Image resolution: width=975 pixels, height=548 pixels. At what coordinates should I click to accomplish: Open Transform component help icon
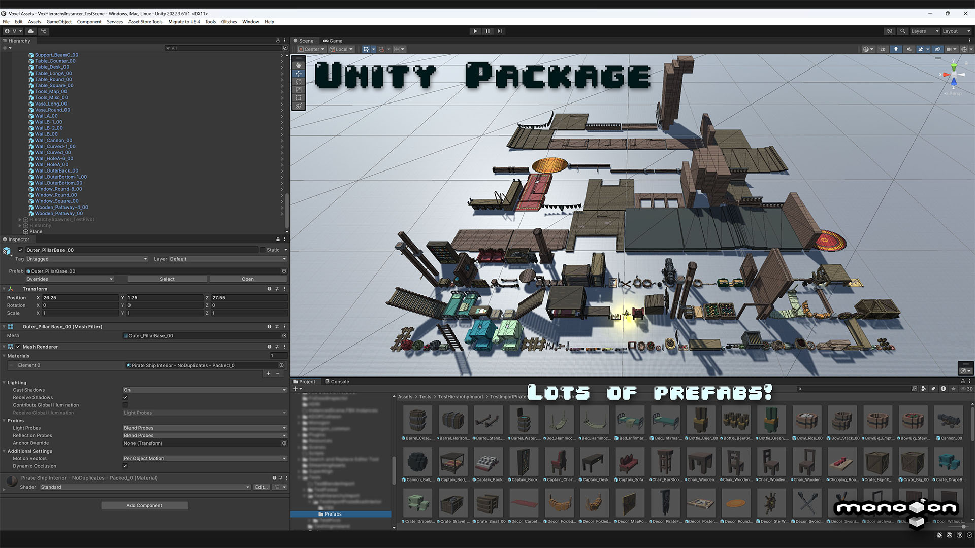click(269, 289)
